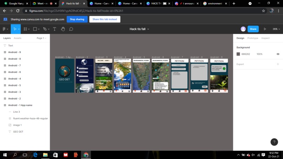Image resolution: width=283 pixels, height=159 pixels.
Task: Click Share this tab instead
Action: (x=105, y=19)
